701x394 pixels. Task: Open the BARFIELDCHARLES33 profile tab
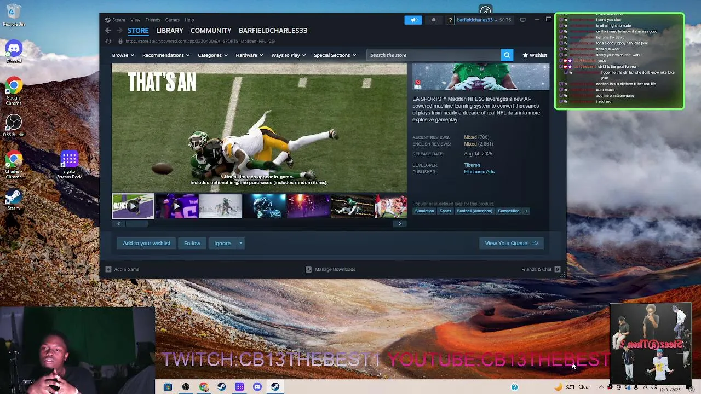pos(273,31)
